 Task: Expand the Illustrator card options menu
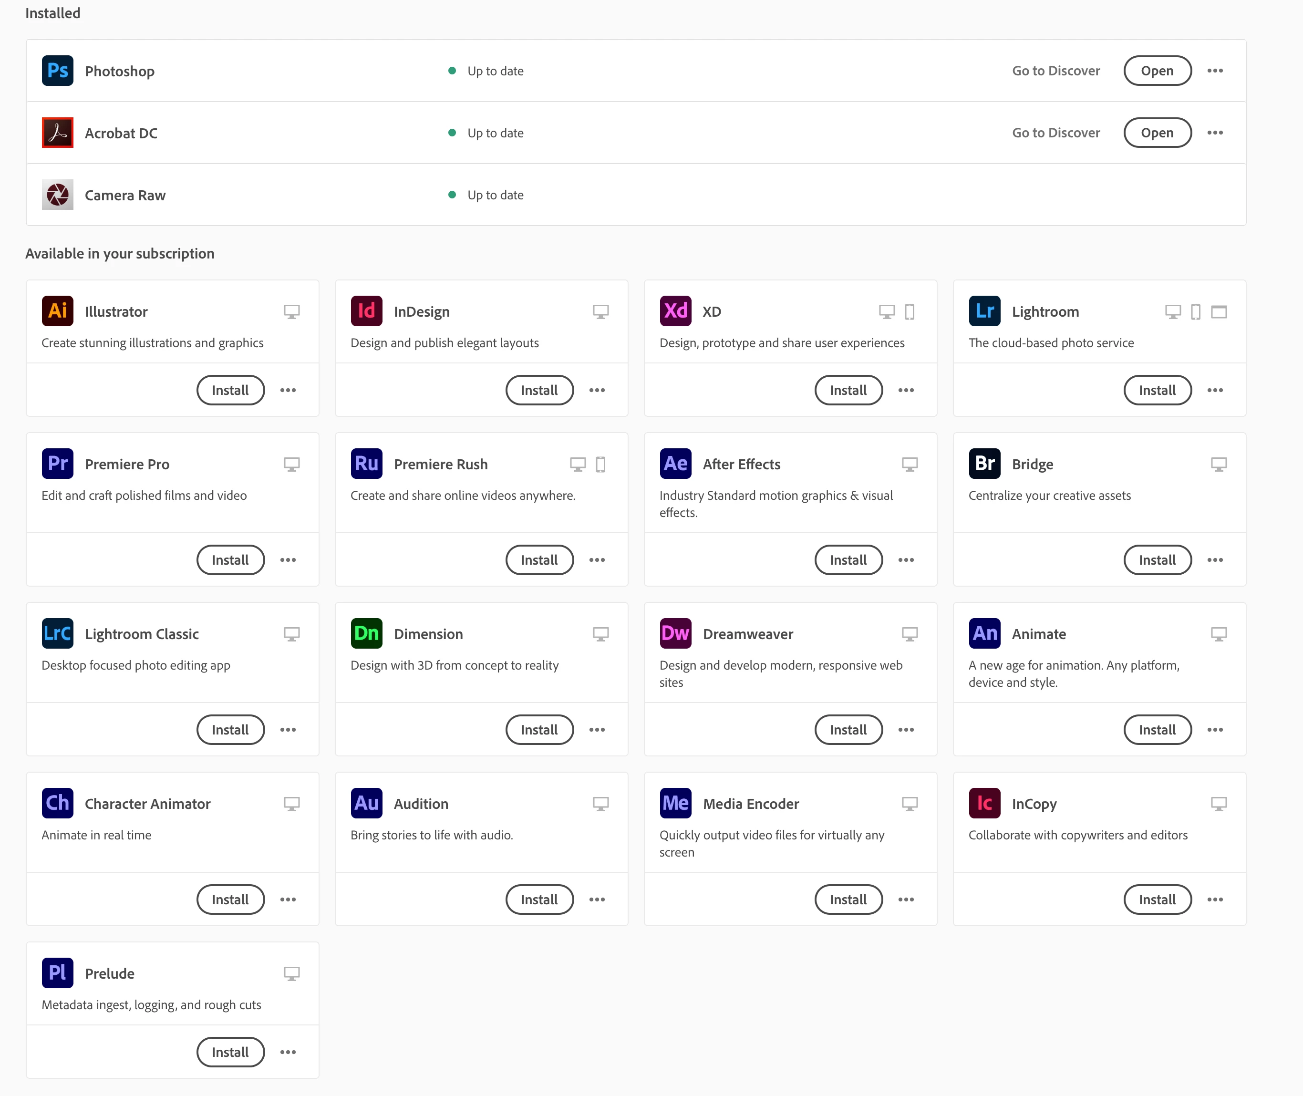click(288, 390)
